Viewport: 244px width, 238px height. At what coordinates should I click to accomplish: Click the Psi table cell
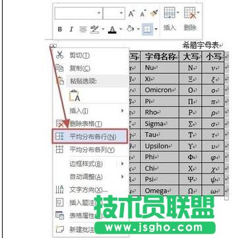click(160, 180)
